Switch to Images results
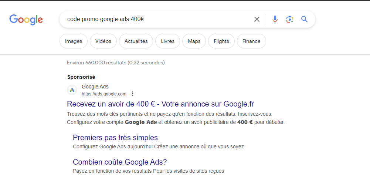Image resolution: width=370 pixels, height=182 pixels. click(74, 41)
